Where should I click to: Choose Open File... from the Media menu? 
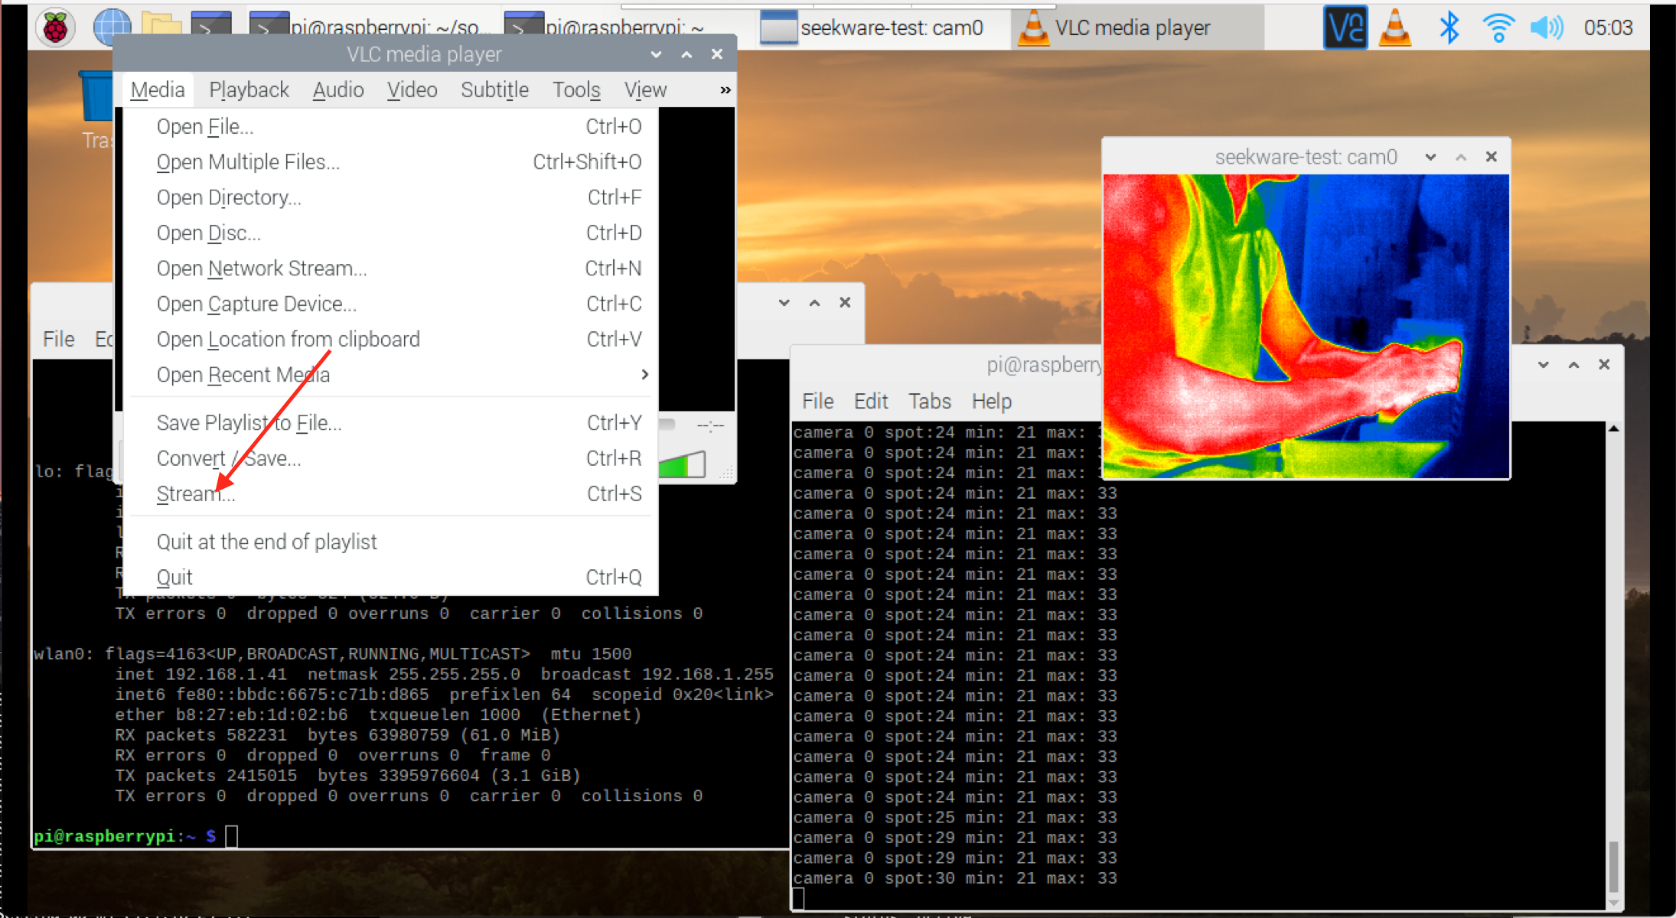(x=390, y=126)
